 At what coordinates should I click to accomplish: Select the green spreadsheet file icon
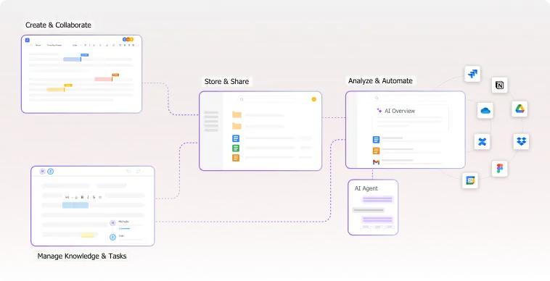[236, 148]
